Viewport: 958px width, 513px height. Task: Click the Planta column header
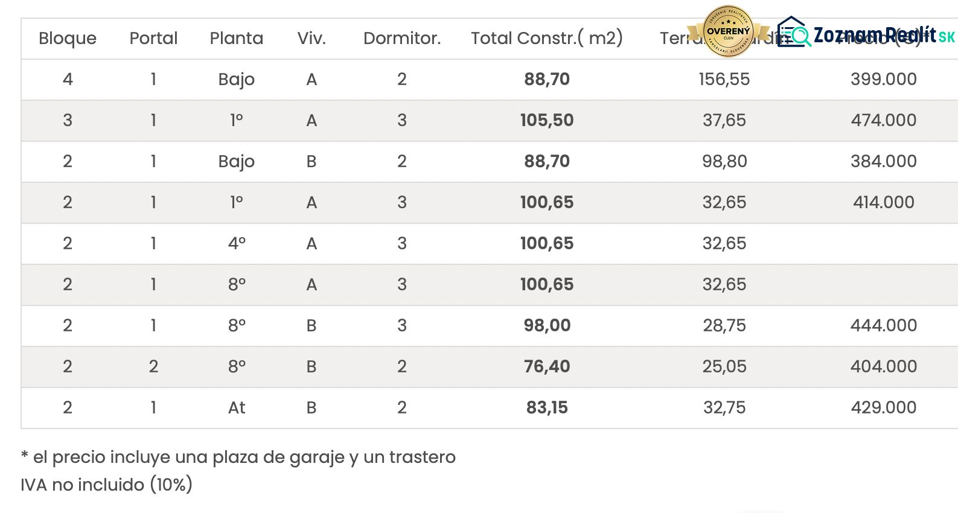(x=237, y=38)
